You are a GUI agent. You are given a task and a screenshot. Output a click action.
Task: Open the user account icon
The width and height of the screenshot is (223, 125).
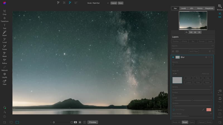click(4, 112)
